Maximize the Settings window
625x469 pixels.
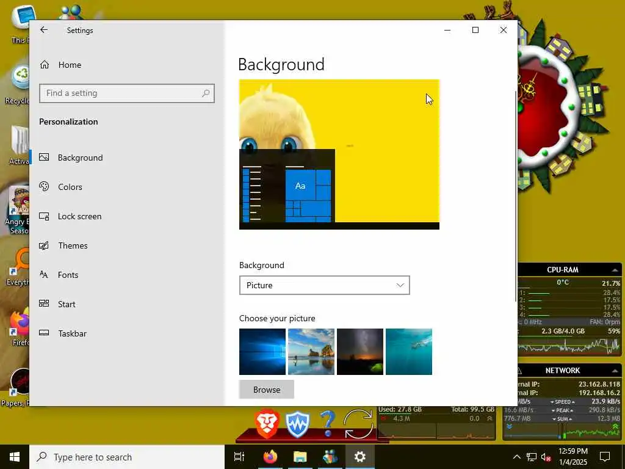click(475, 30)
